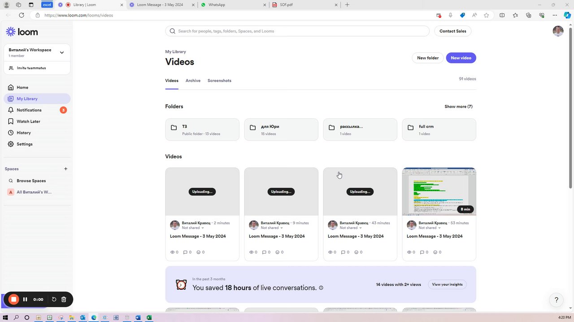The height and width of the screenshot is (322, 574).
Task: Click the comments count on the 53 minutes video
Action: [424, 252]
